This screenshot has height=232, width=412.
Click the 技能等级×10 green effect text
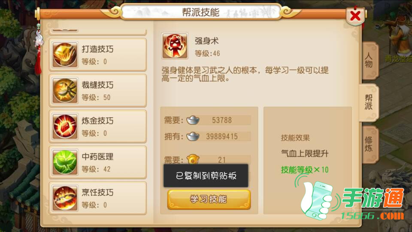(305, 170)
